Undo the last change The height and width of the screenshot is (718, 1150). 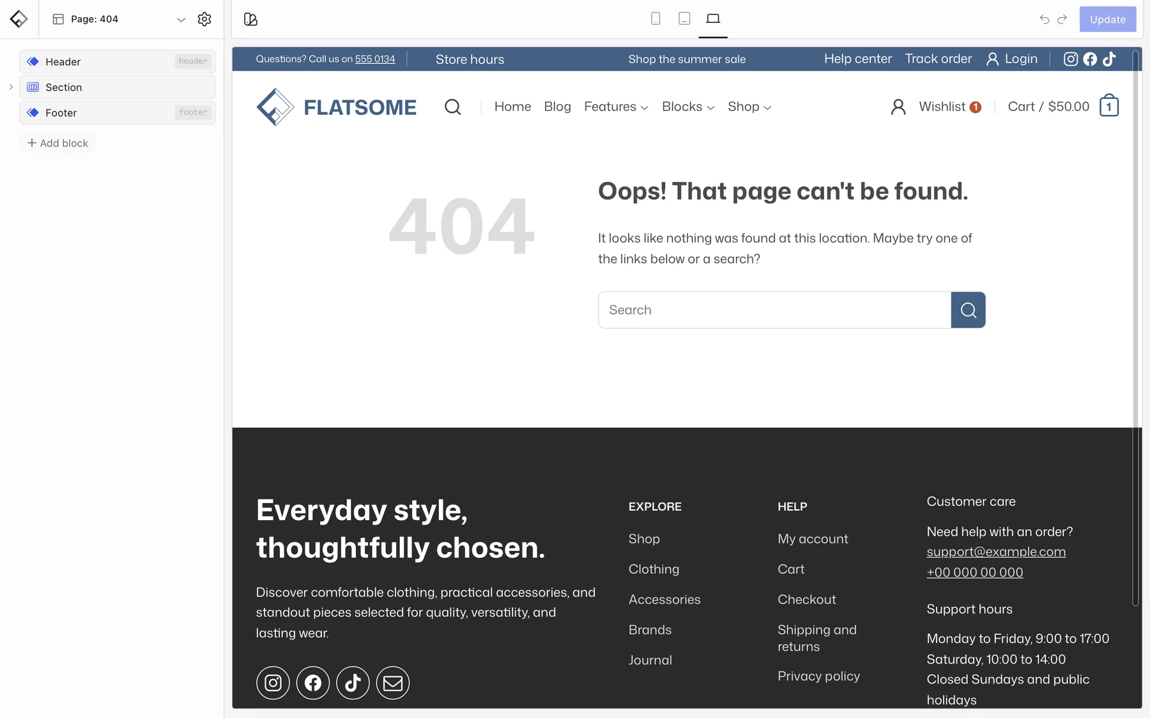[1045, 19]
